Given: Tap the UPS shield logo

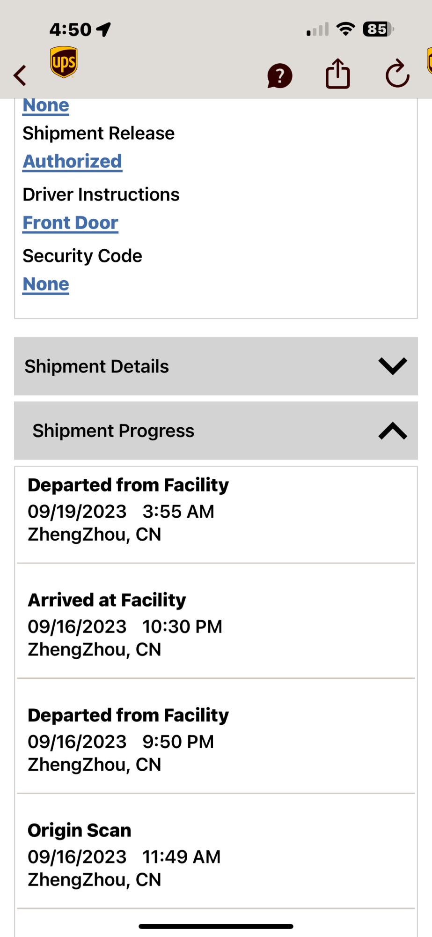Looking at the screenshot, I should pos(64,62).
